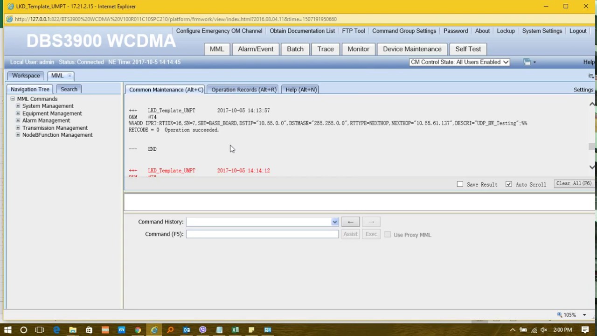Enable the Save Result checkbox

[x=460, y=184]
